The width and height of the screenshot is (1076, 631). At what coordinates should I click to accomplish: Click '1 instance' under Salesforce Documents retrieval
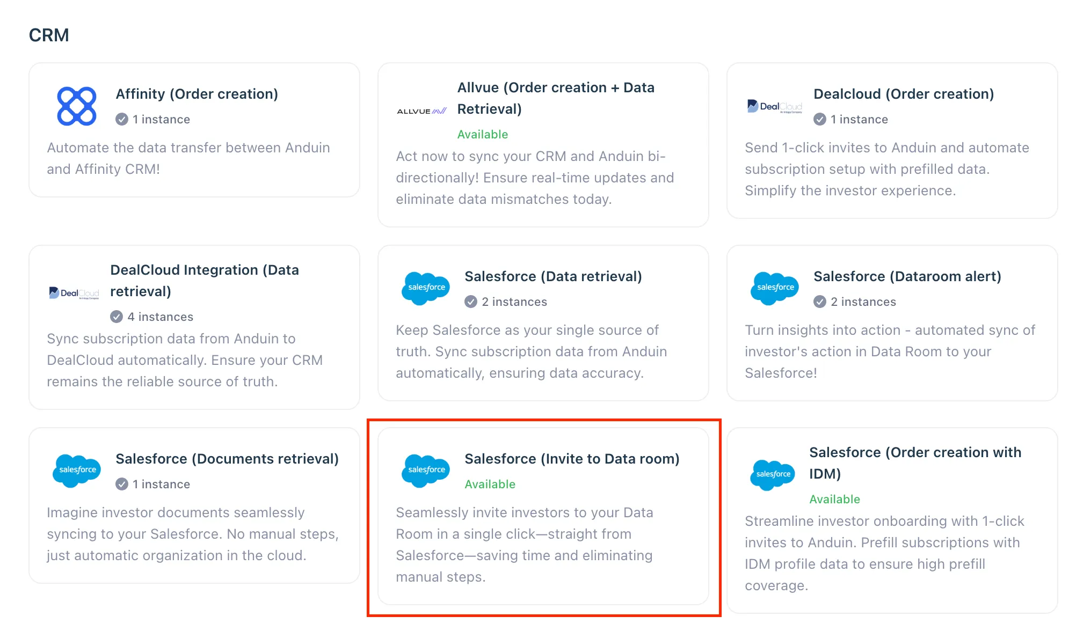click(x=161, y=484)
